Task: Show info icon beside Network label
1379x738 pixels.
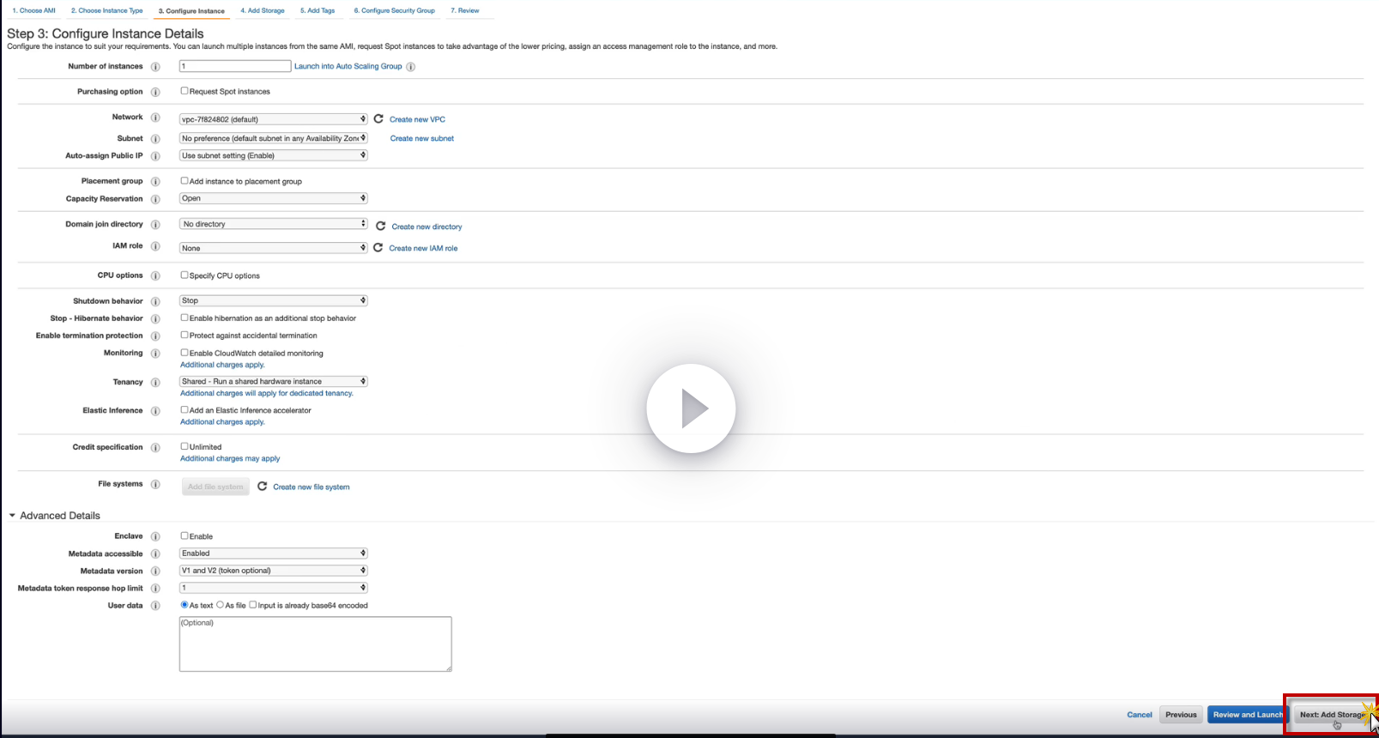Action: [155, 118]
